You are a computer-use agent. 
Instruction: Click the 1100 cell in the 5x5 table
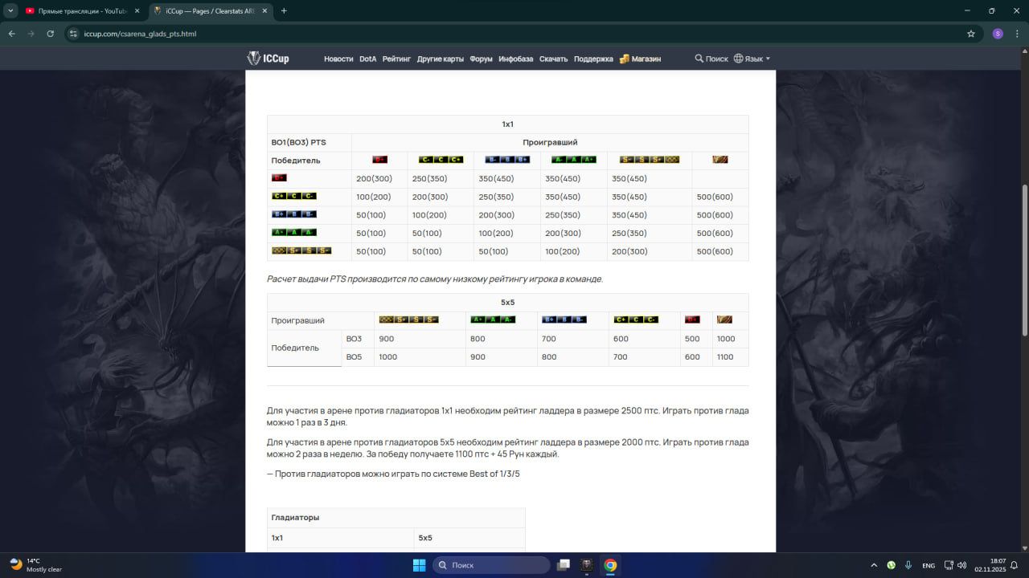click(731, 356)
